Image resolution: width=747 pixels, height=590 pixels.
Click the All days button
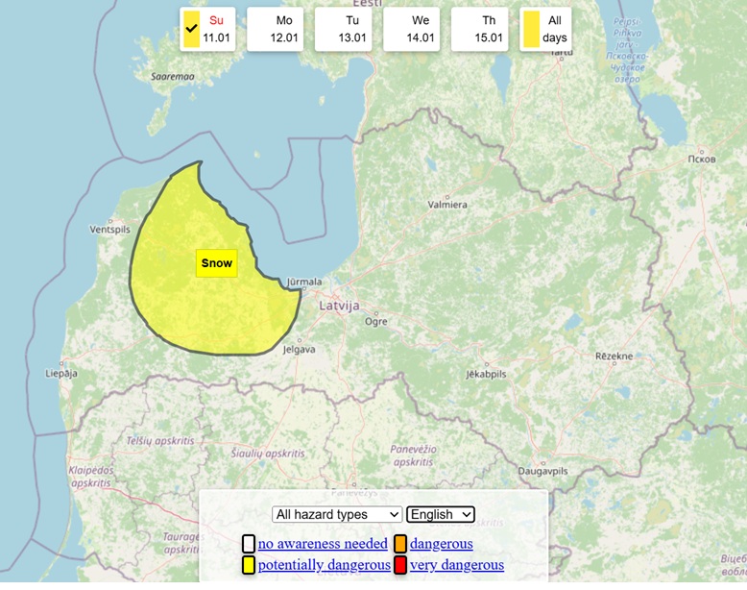(x=545, y=29)
